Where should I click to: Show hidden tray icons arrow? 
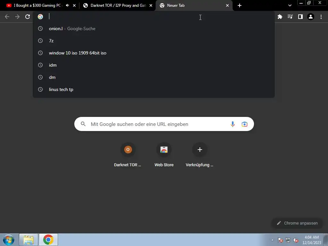click(x=272, y=240)
